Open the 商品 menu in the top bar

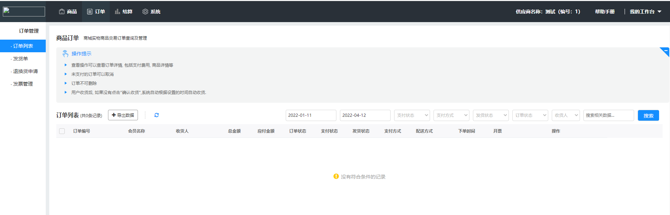68,12
